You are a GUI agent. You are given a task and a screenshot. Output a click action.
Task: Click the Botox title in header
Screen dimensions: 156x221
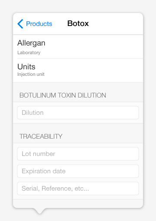pos(78,23)
